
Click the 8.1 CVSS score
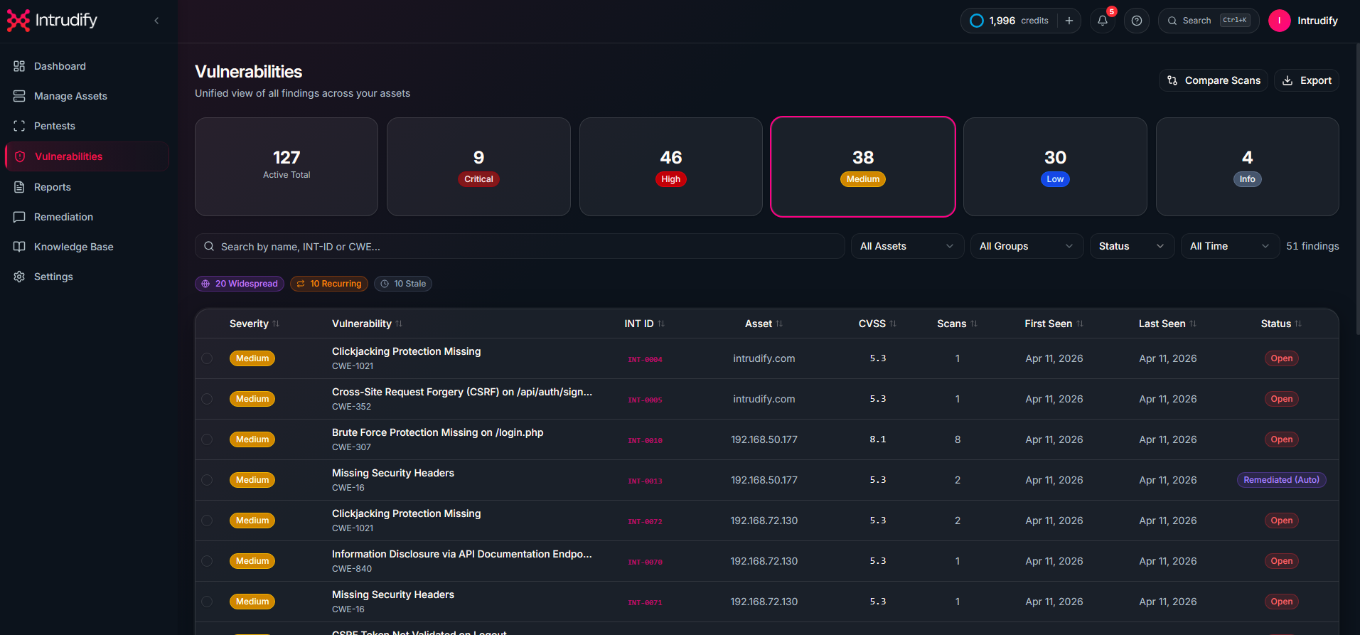[x=878, y=439]
